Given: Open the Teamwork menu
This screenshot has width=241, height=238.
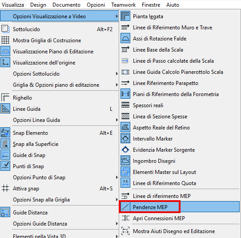Looking at the screenshot, I should point(124,5).
